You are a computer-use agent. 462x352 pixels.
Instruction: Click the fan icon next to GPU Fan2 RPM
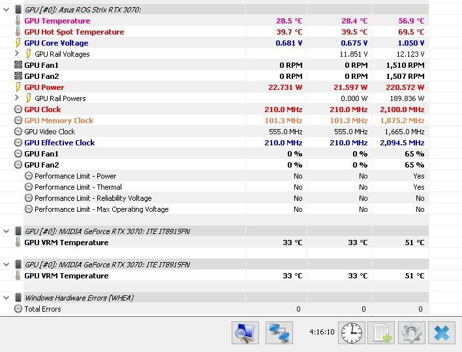click(x=18, y=76)
